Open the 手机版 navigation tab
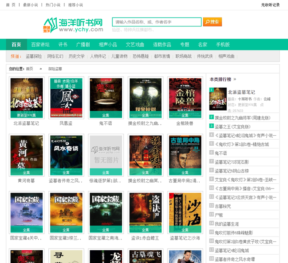Image resolution: width=288 pixels, height=263 pixels. (x=223, y=44)
